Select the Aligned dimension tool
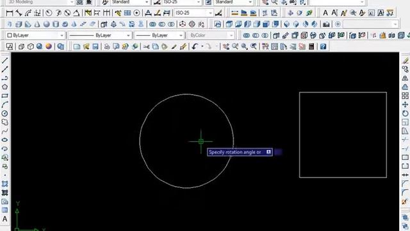 pyautogui.click(x=19, y=13)
